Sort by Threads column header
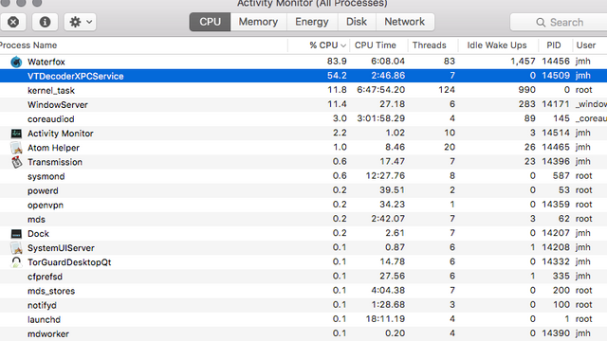This screenshot has height=341, width=607. (432, 45)
